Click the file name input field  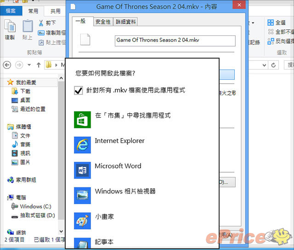click(175, 41)
